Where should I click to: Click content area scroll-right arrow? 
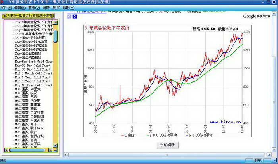click(269, 155)
